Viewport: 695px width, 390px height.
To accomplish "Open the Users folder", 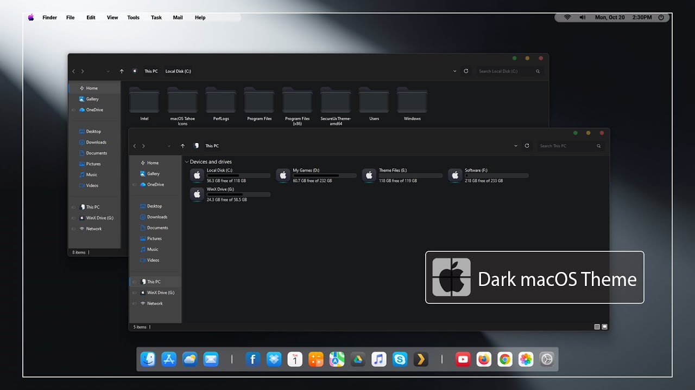I will tap(374, 104).
